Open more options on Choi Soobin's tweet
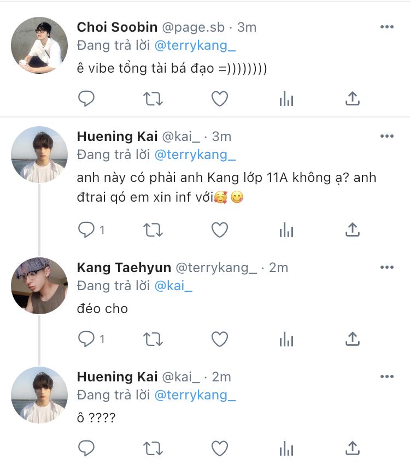This screenshot has height=465, width=410. click(x=387, y=27)
